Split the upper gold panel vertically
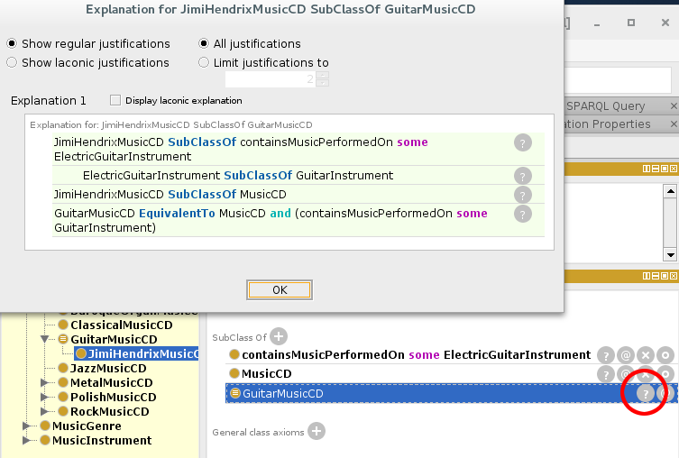The height and width of the screenshot is (458, 679). point(647,169)
